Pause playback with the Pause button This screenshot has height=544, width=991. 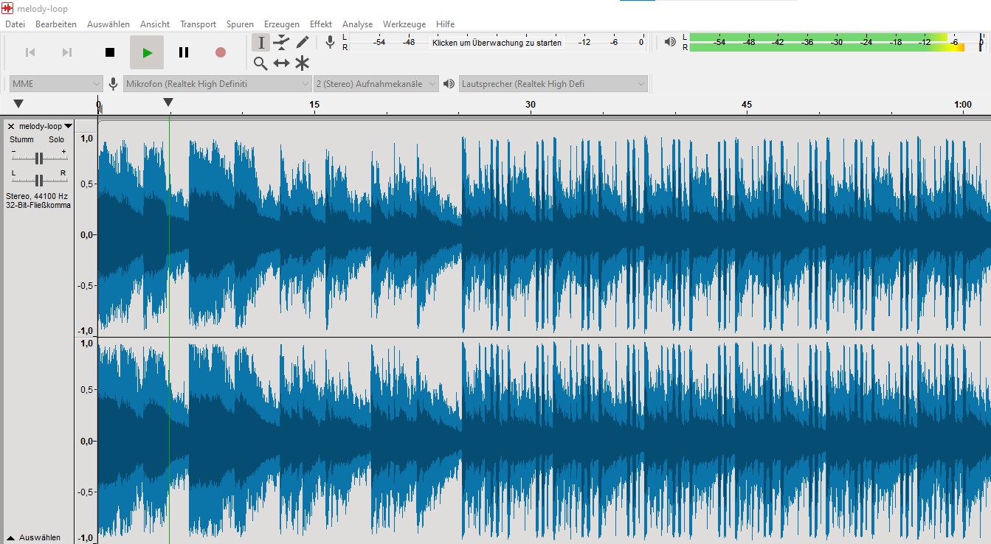tap(184, 52)
